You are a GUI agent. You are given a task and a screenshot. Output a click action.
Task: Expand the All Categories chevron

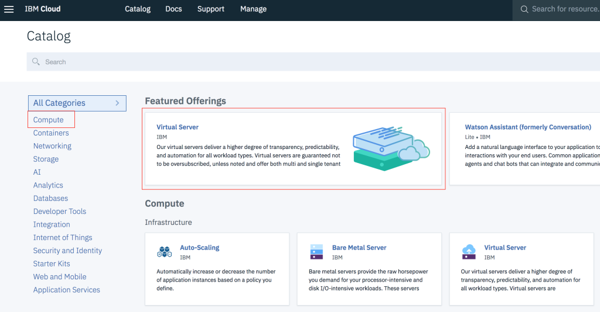pyautogui.click(x=117, y=103)
